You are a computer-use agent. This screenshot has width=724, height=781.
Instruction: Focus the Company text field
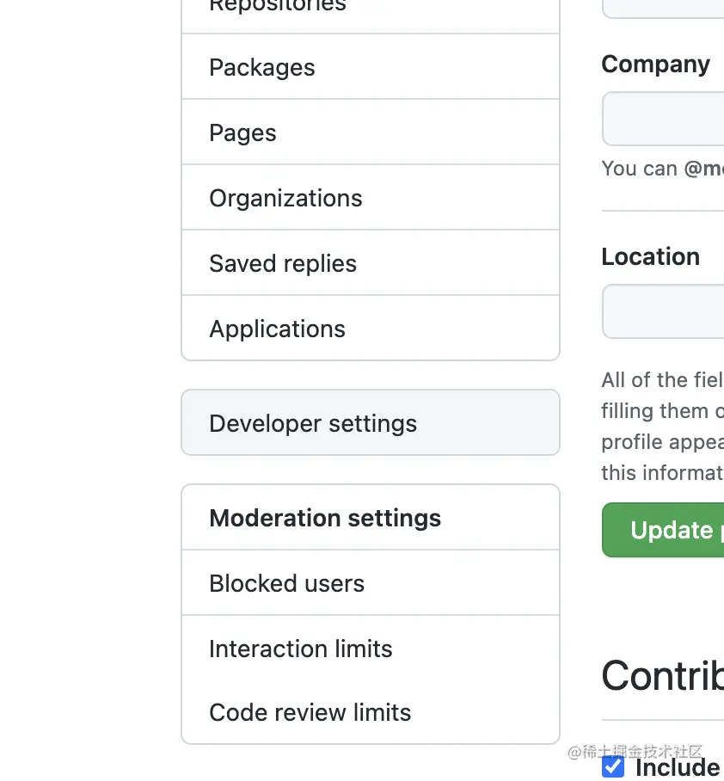pyautogui.click(x=664, y=119)
